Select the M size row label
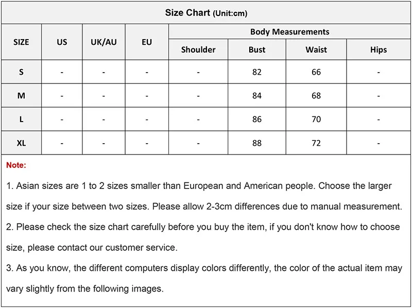The height and width of the screenshot is (308, 412). (21, 96)
